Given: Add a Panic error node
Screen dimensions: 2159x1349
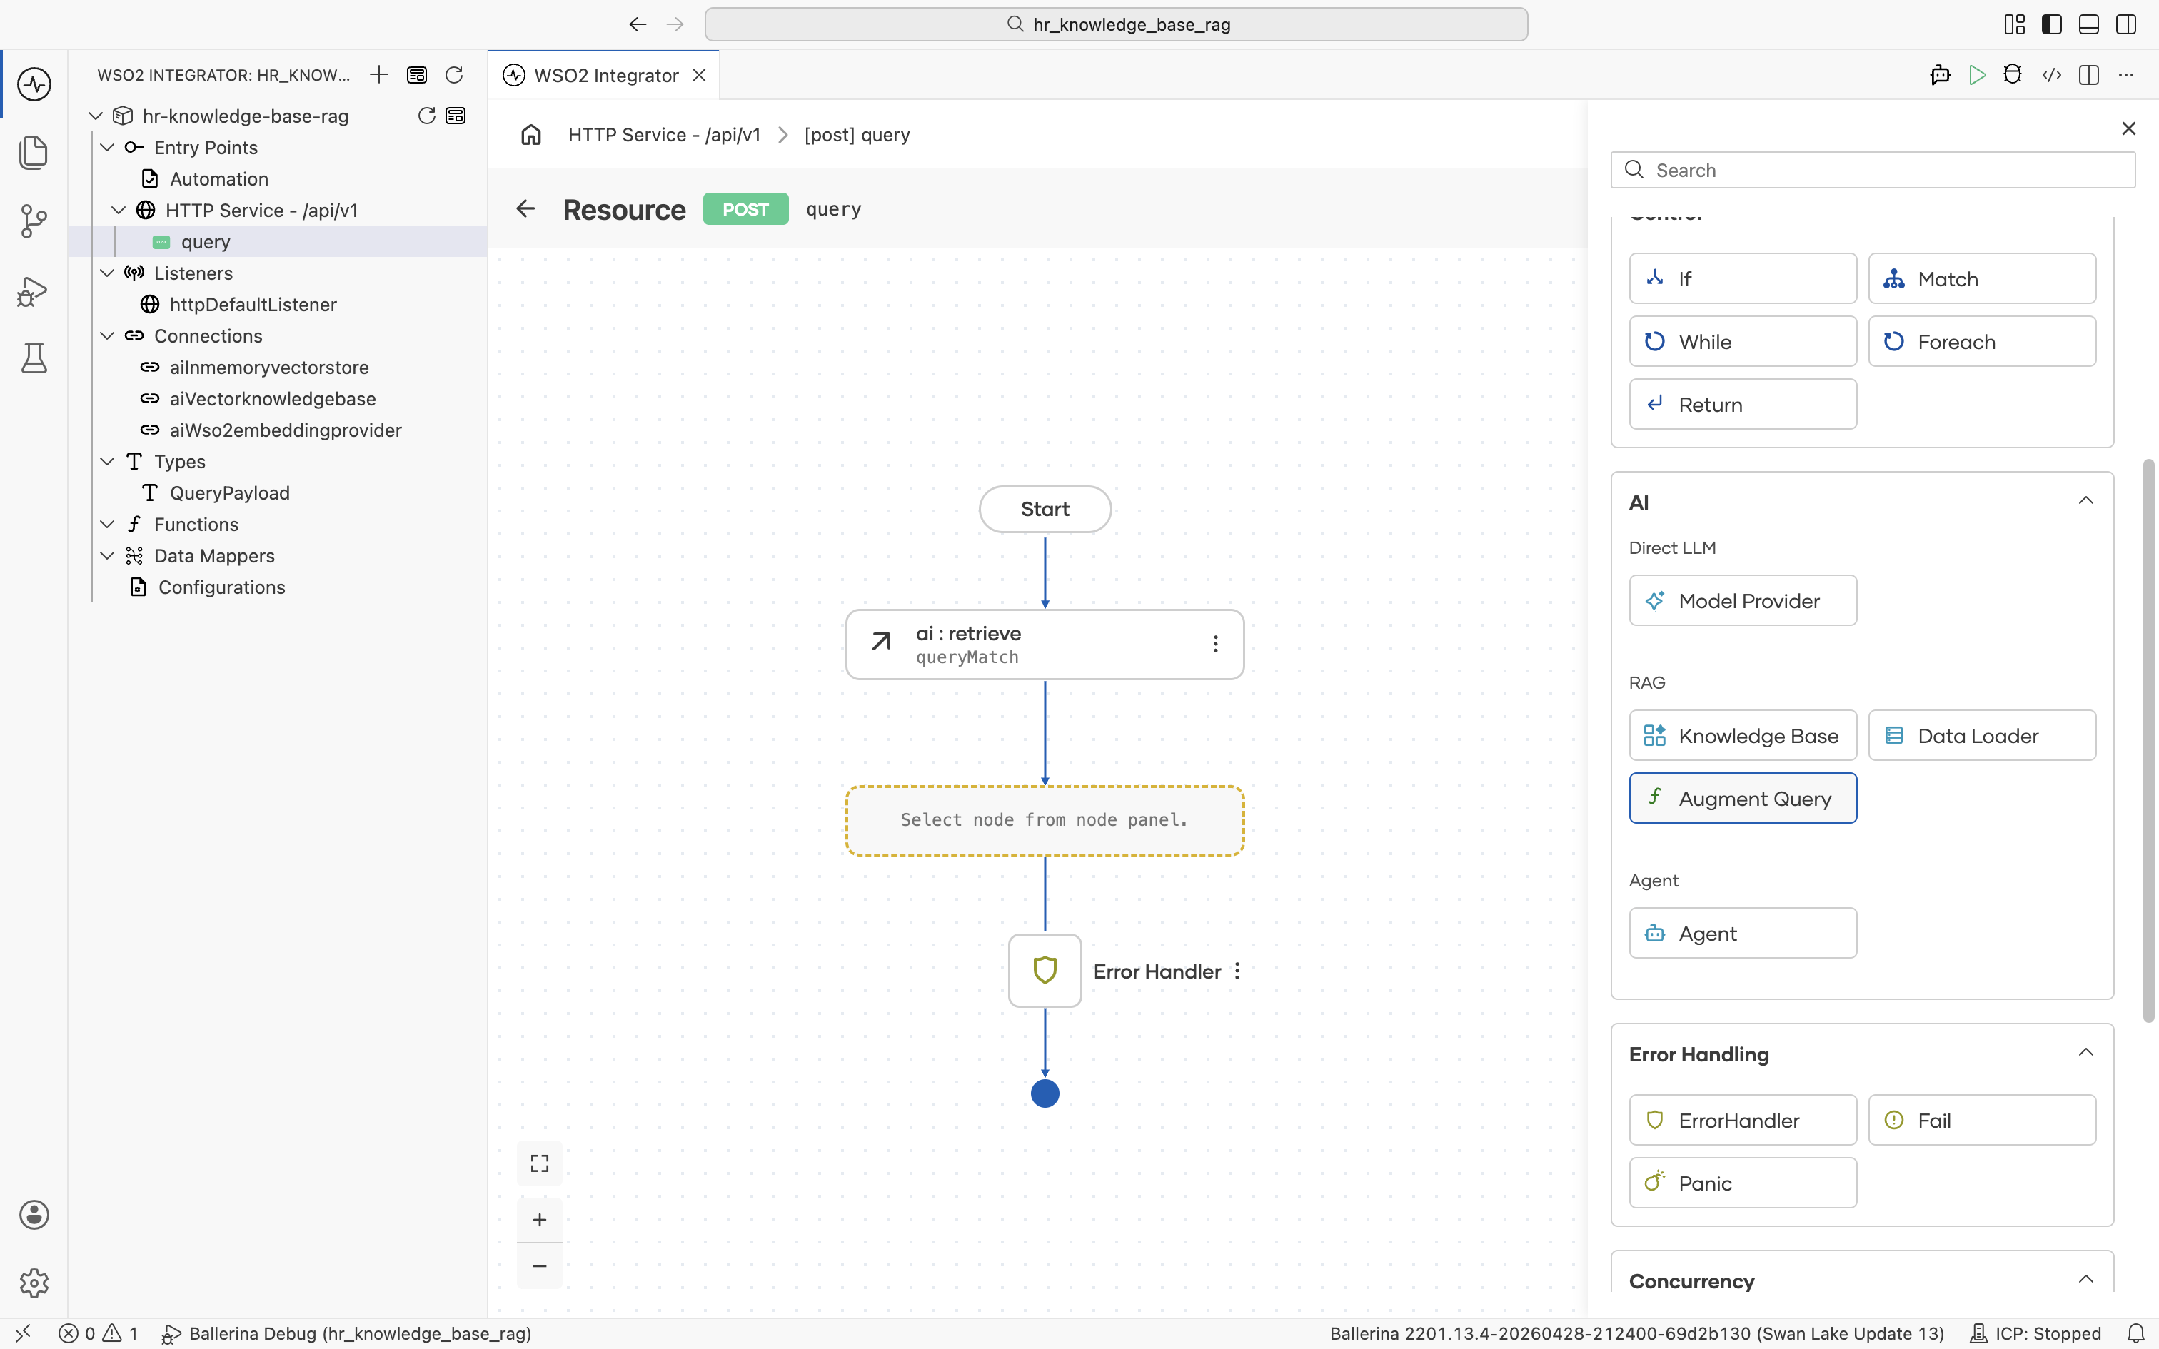Looking at the screenshot, I should [x=1742, y=1183].
